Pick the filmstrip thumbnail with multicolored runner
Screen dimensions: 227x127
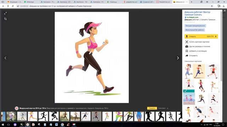[118, 116]
